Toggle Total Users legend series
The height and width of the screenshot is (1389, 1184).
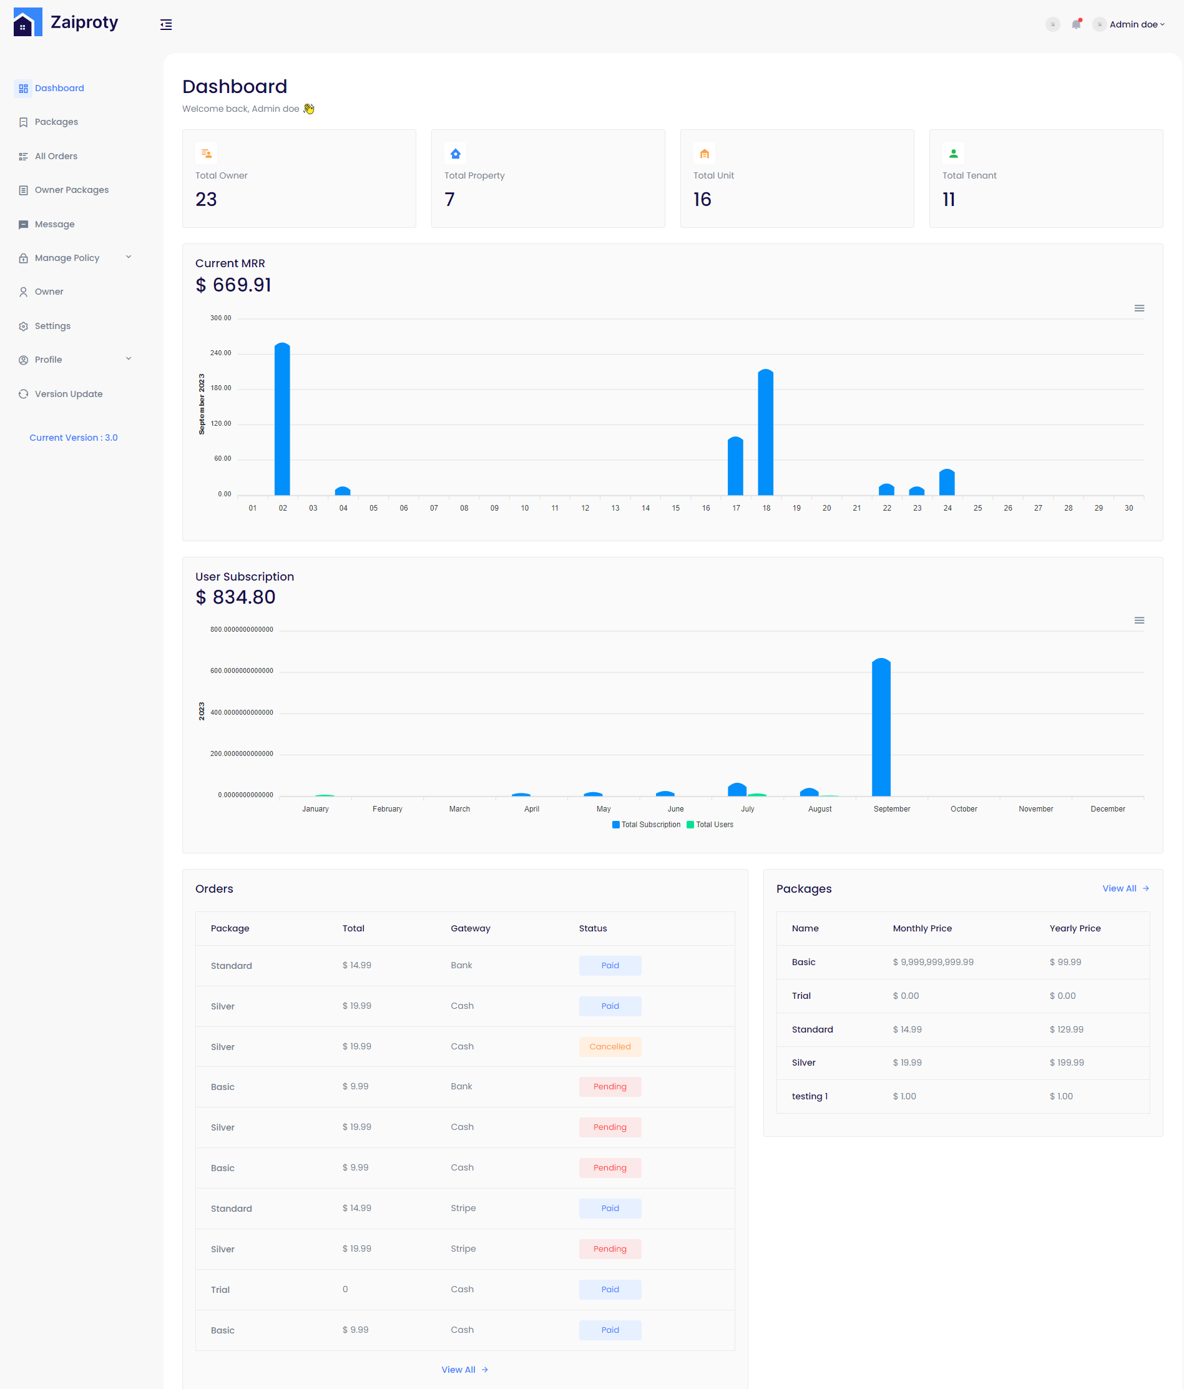[x=710, y=825]
